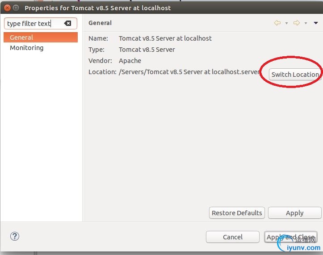
Task: Click the Apply and Close button
Action: tap(291, 237)
